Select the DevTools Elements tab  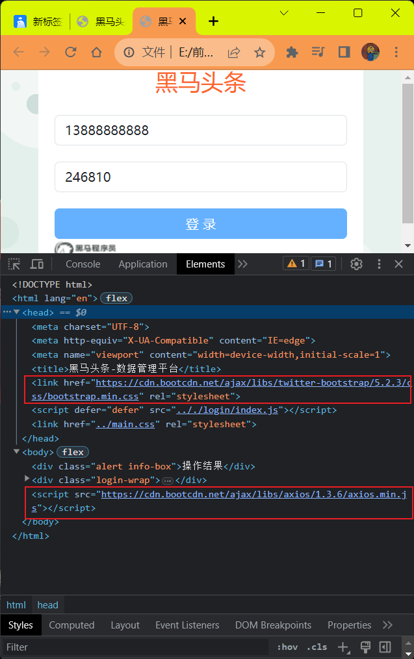coord(205,264)
